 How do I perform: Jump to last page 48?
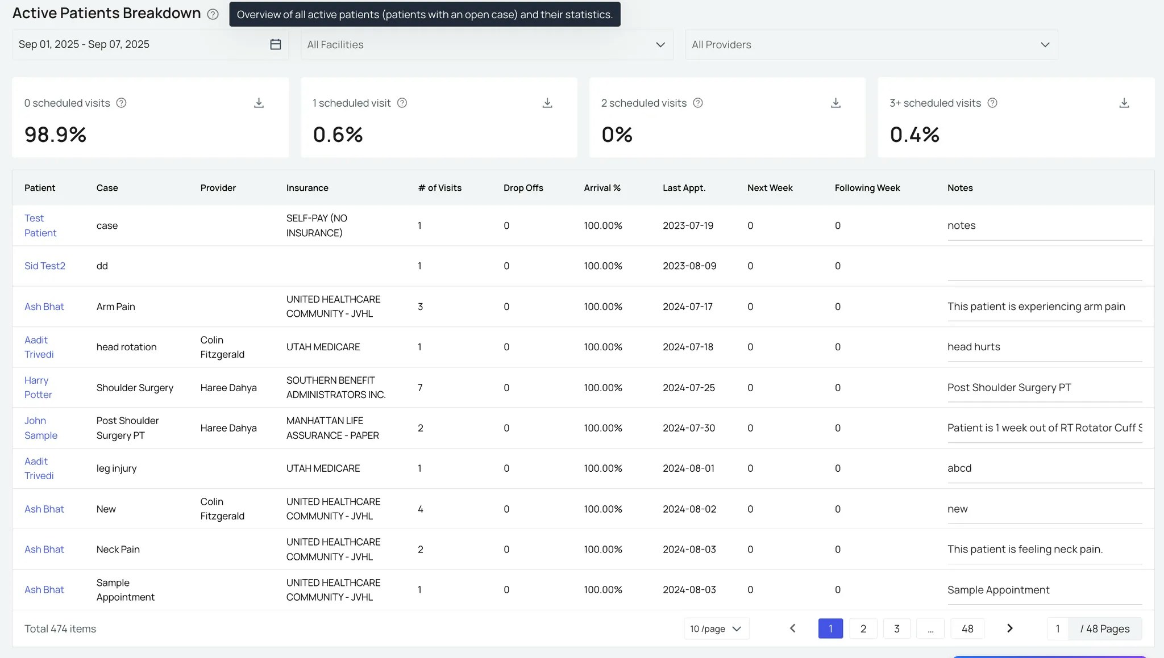967,628
